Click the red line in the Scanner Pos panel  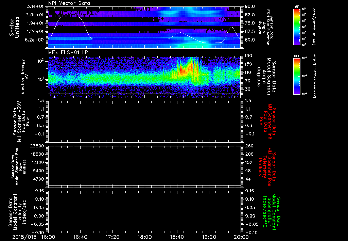coord(144,173)
